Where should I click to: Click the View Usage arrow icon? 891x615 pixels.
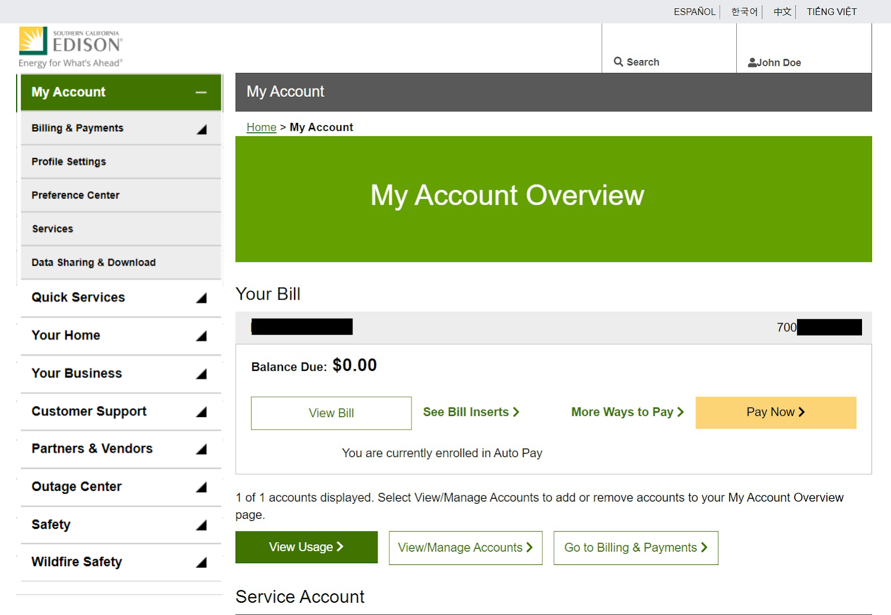pos(341,547)
